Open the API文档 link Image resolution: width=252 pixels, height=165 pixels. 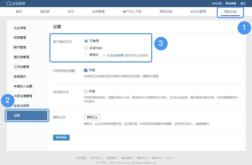tap(216, 4)
